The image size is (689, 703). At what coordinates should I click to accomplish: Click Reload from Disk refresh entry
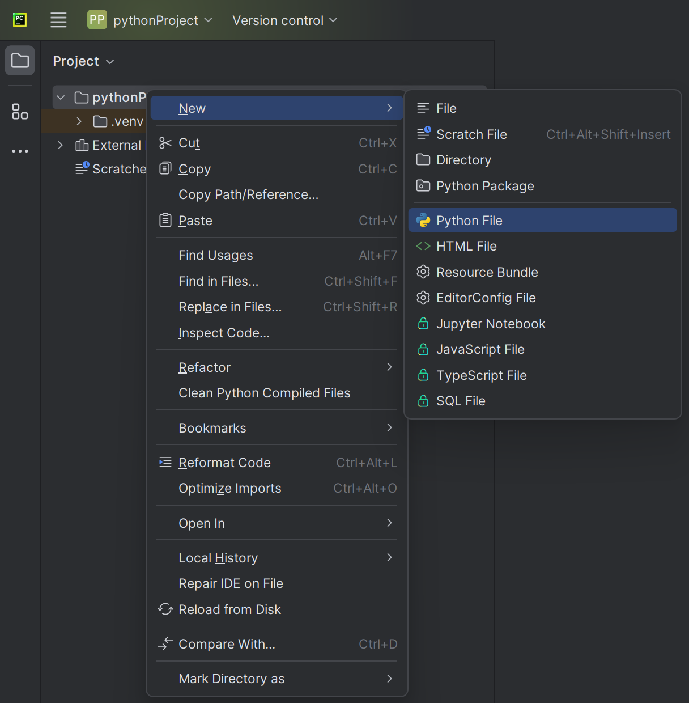pyautogui.click(x=229, y=609)
